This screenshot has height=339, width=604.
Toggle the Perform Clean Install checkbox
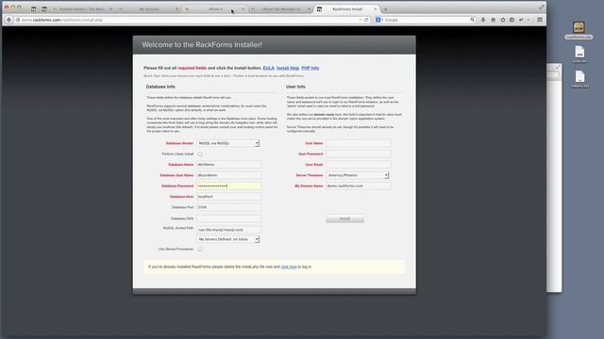[x=200, y=153]
